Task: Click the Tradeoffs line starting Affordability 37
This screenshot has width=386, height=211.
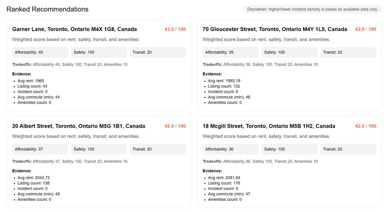Action: coord(70,161)
